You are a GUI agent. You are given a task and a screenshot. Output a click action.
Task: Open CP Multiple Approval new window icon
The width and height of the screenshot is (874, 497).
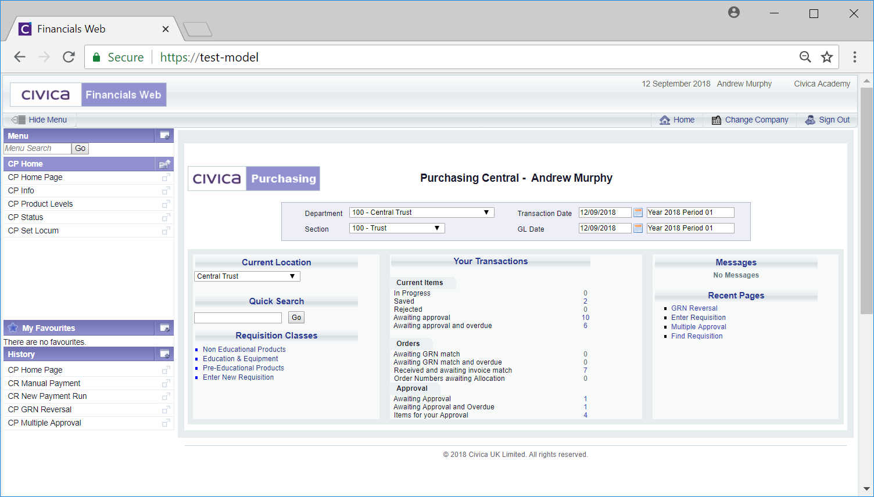click(x=166, y=423)
